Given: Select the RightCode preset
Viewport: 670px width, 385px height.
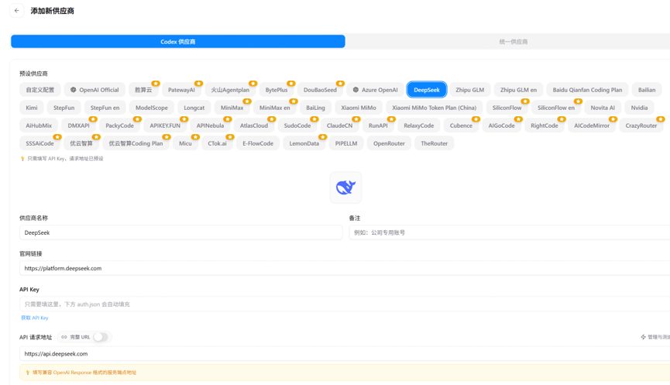Looking at the screenshot, I should [x=545, y=125].
